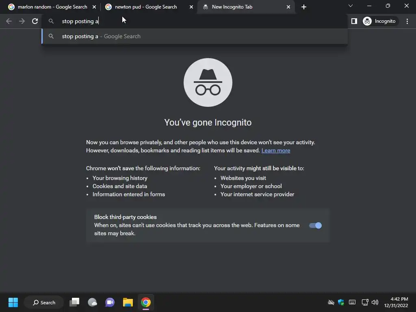
Task: Click the 'Your internet service provider' bullet text
Action: [257, 195]
